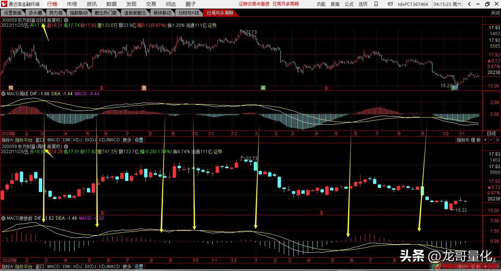Open the 交易 menu
This screenshot has height=271, width=501.
click(151, 4)
